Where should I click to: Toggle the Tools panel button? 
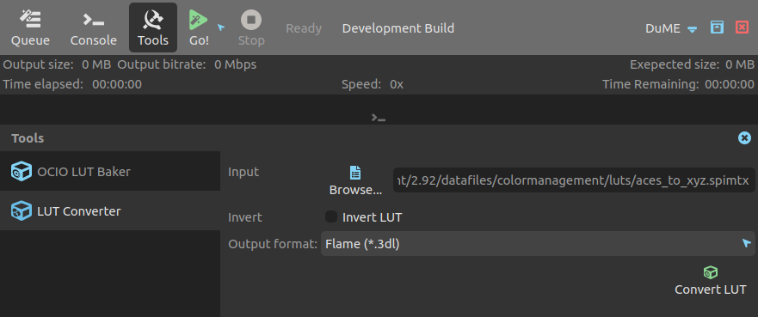click(153, 28)
